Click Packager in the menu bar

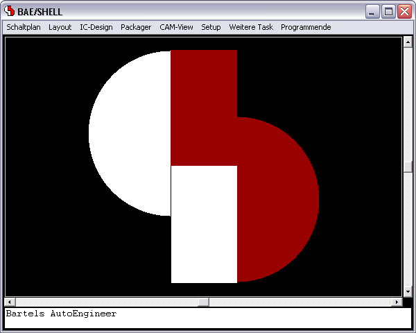point(136,27)
